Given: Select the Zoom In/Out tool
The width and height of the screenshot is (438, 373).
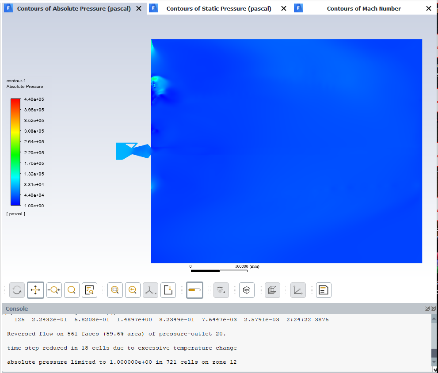Looking at the screenshot, I should [54, 290].
